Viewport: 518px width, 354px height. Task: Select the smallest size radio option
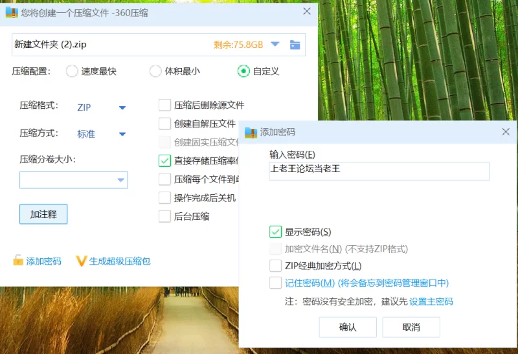[x=155, y=71]
